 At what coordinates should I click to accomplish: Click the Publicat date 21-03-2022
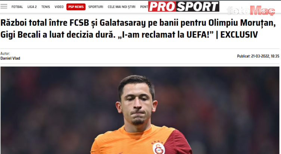(258, 56)
